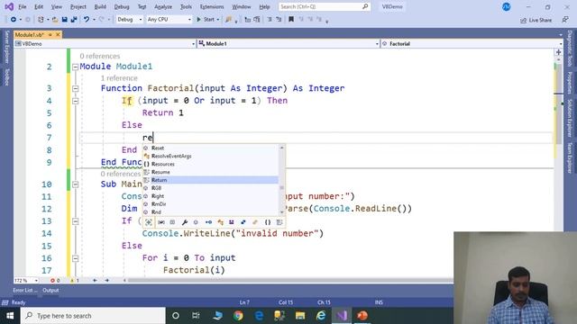
Task: Click the Open File toolbar icon
Action: point(55,20)
